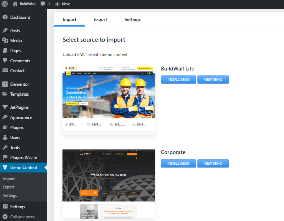
Task: Click the Posts pushpin icon
Action: [5, 30]
